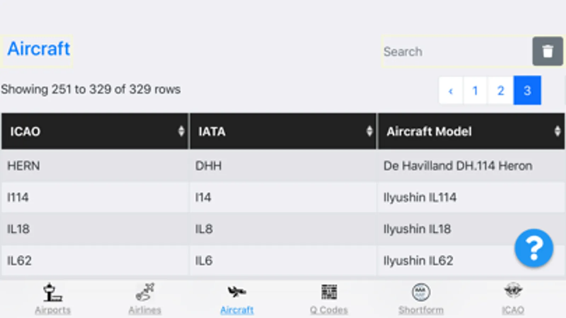566x318 pixels.
Task: Switch to the Airlines tab icon
Action: coord(145,293)
